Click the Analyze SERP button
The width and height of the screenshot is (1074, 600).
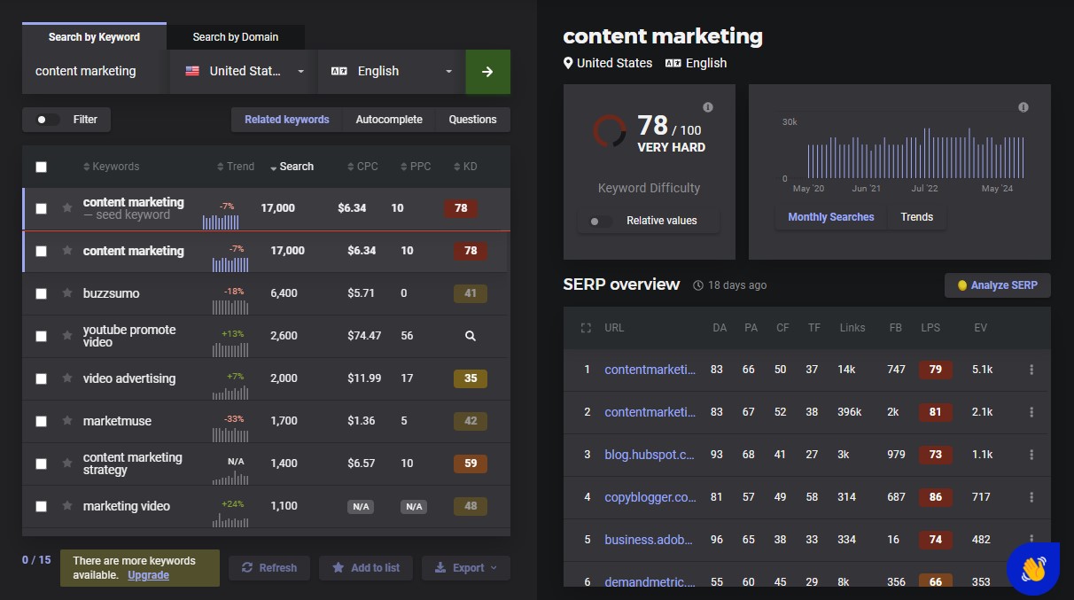tap(998, 285)
